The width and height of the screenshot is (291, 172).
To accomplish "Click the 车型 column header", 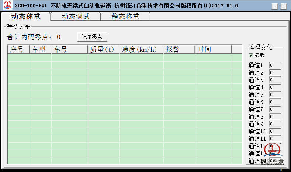I will [x=40, y=49].
